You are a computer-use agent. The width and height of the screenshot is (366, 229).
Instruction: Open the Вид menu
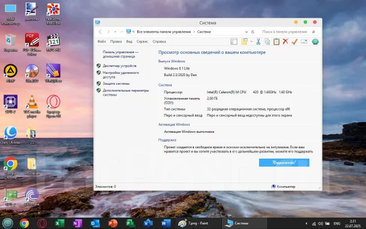pos(129,41)
